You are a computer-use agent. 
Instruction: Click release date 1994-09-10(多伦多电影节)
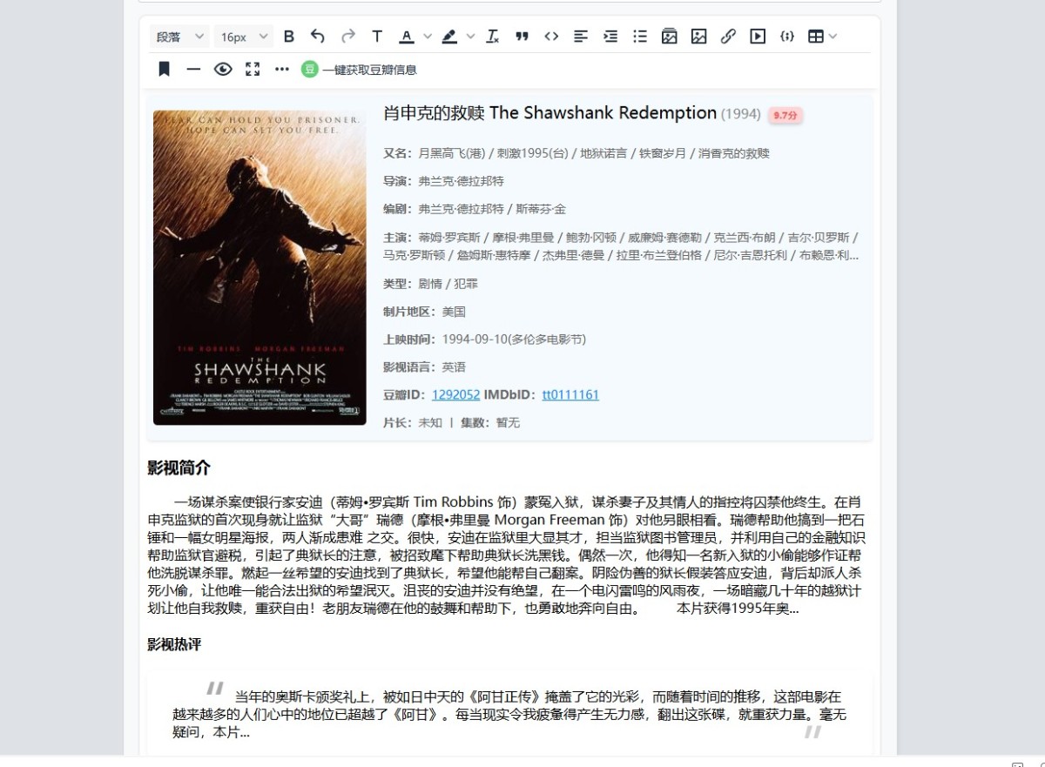pyautogui.click(x=514, y=340)
